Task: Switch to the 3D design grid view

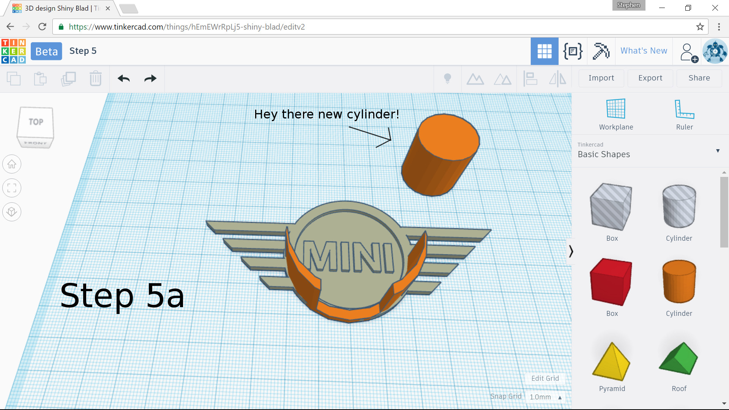Action: pos(544,51)
